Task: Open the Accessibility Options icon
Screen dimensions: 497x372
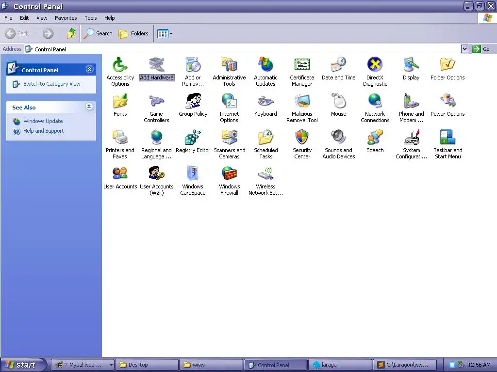Action: 120,65
